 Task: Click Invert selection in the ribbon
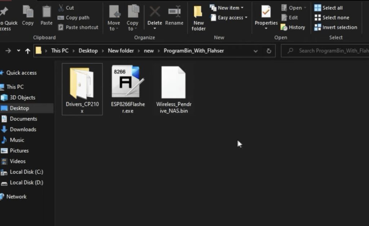tap(336, 27)
